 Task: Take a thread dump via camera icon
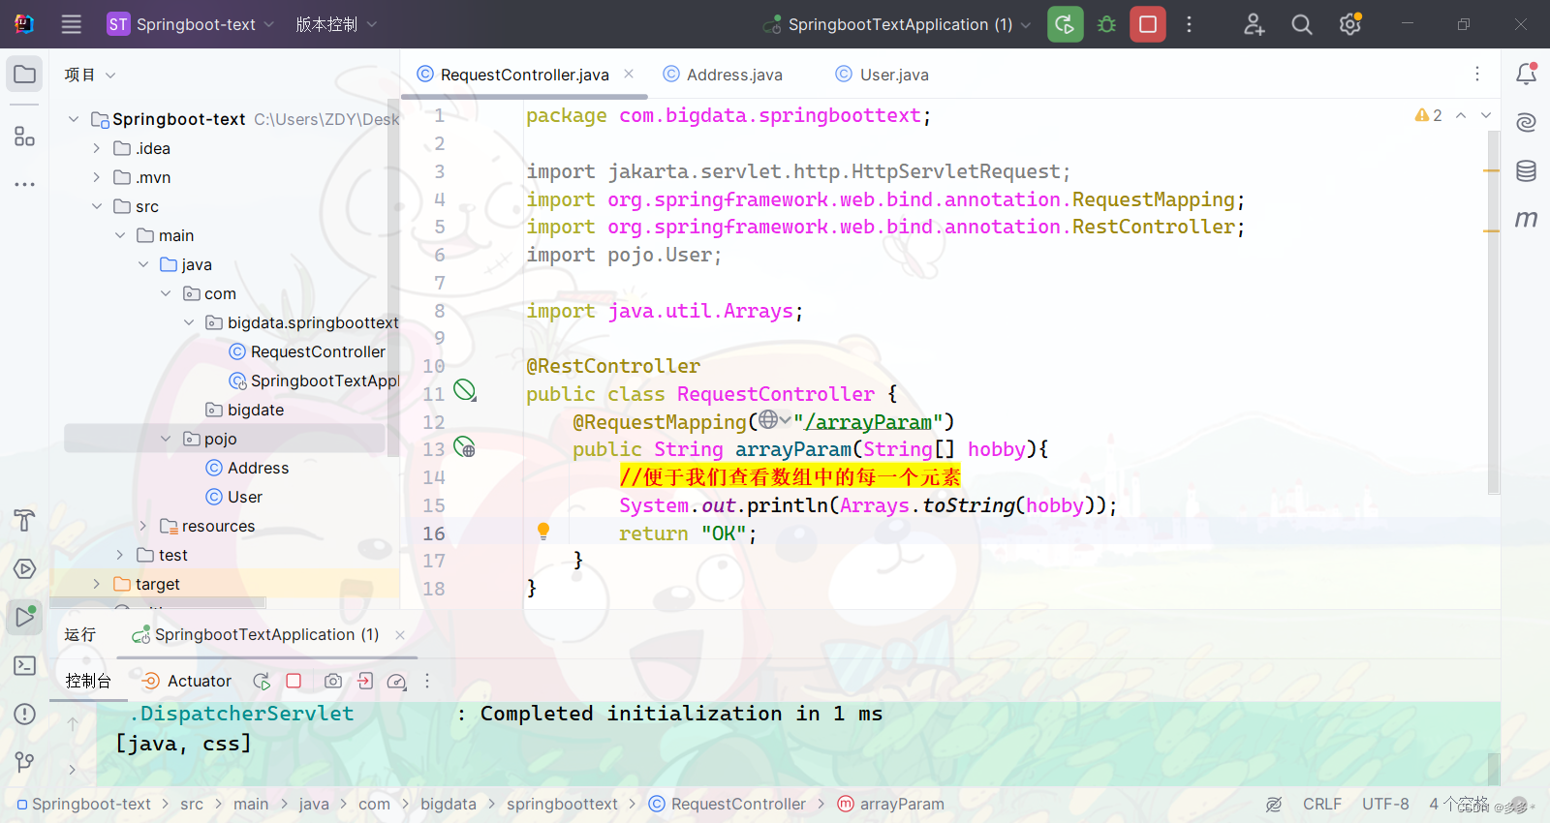click(333, 681)
